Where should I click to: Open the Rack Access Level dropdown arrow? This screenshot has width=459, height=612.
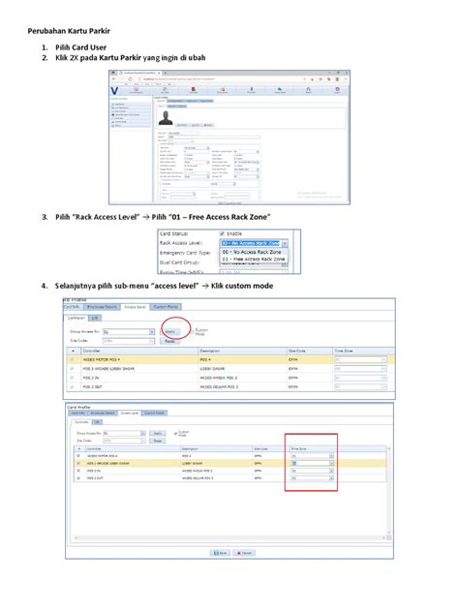coord(285,243)
